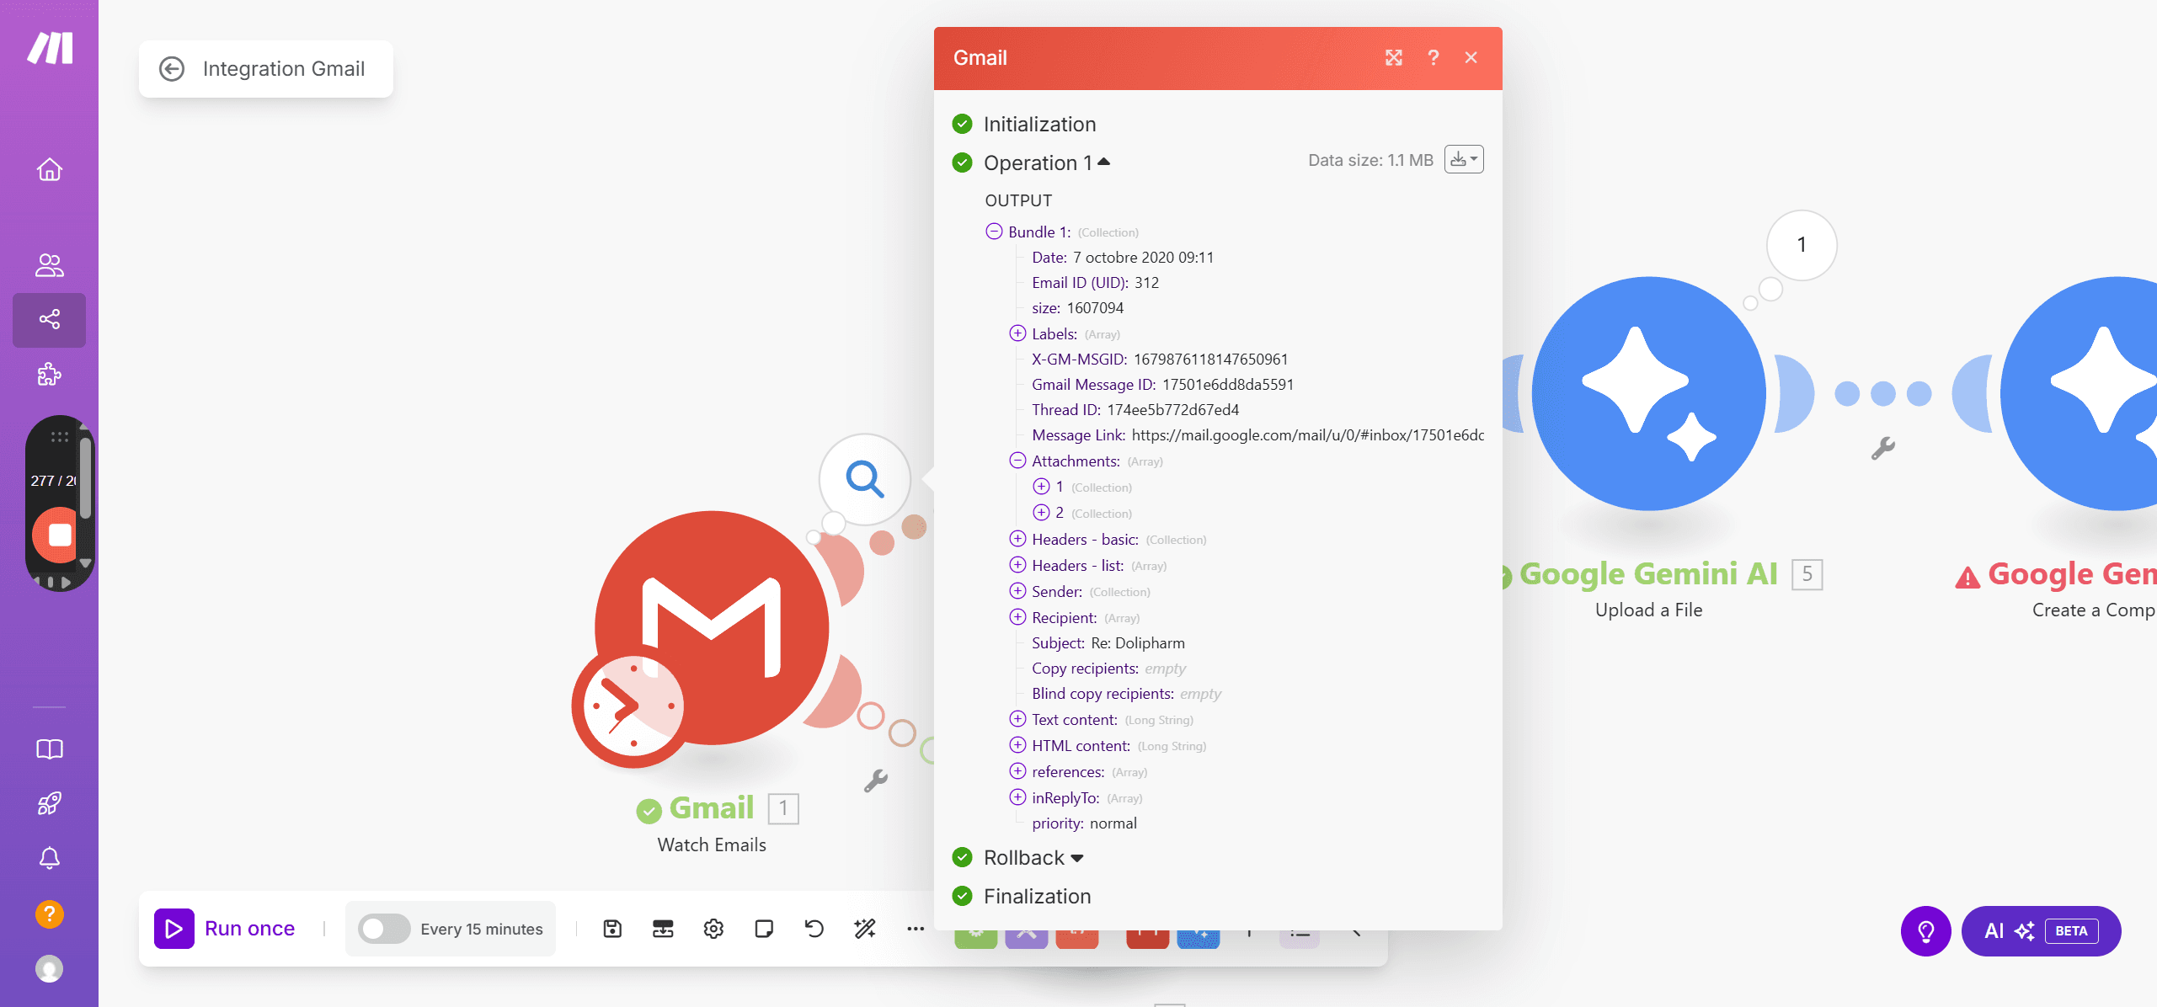Open the Resource book icon in the sidebar

coord(50,749)
